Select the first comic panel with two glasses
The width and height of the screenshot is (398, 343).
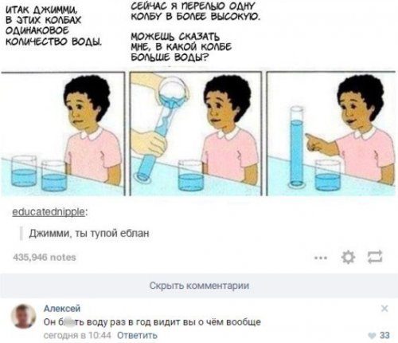(x=63, y=134)
